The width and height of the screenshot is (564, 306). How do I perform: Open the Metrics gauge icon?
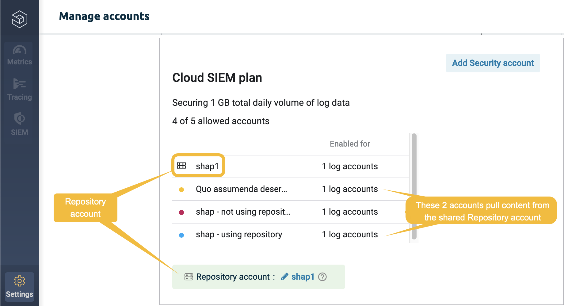coord(20,50)
